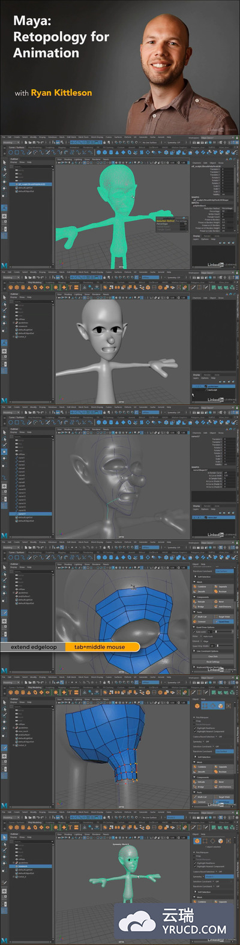
Task: Open Shading viewport menu in first Maya screenshot
Action: (x=68, y=159)
